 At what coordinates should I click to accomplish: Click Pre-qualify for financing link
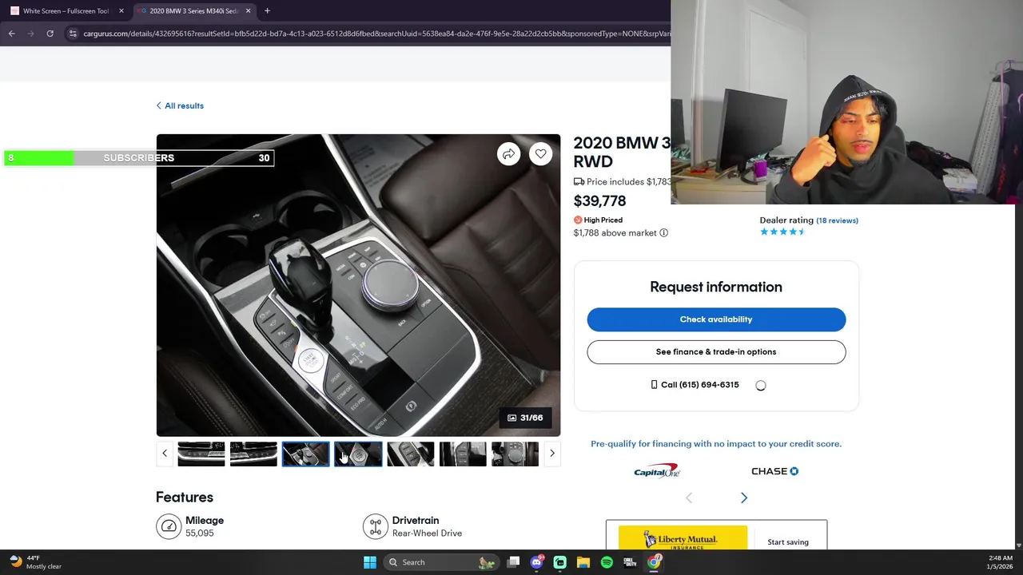pyautogui.click(x=716, y=444)
